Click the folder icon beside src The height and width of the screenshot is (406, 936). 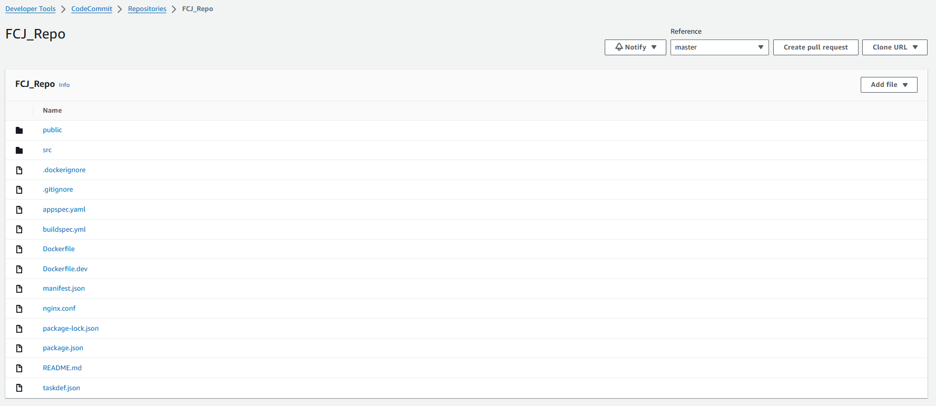(19, 151)
